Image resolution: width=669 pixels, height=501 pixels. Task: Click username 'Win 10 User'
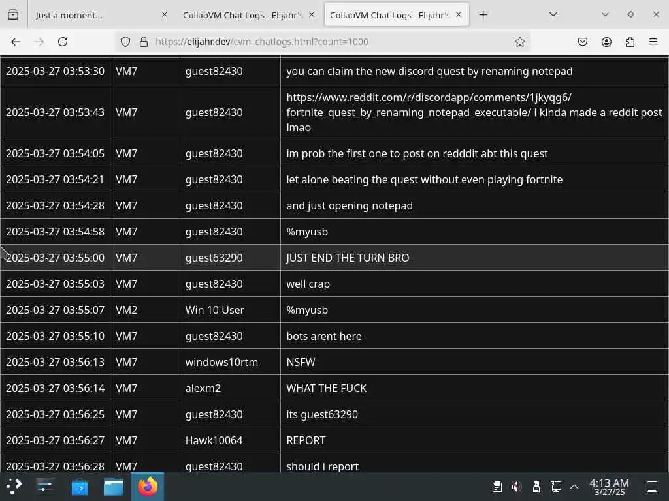coord(214,310)
